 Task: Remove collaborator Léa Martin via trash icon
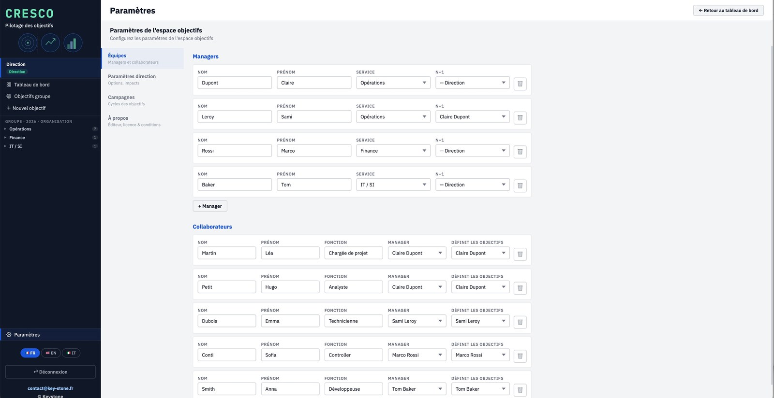[x=520, y=254]
